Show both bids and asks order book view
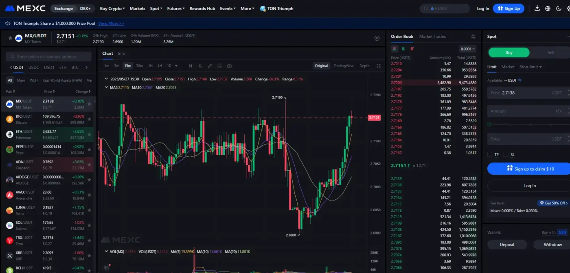This screenshot has width=570, height=273. coord(395,49)
